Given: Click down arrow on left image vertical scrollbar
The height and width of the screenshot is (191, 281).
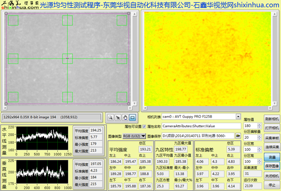Looking at the screenshot, I should 134,104.
